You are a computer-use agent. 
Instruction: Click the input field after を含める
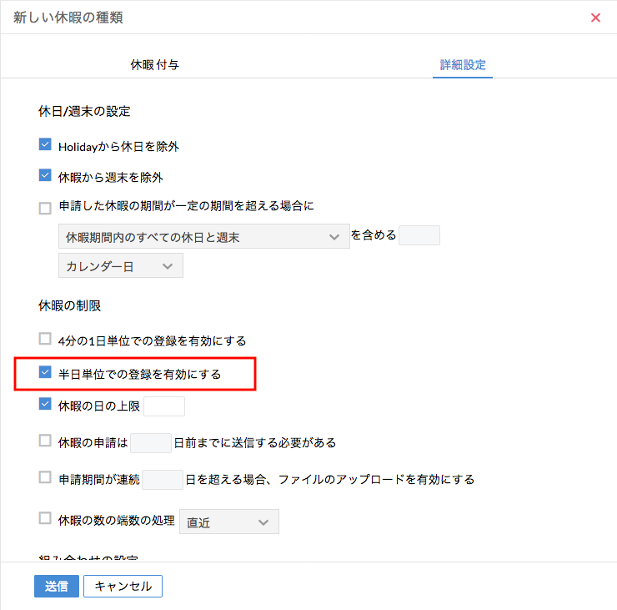click(x=419, y=236)
